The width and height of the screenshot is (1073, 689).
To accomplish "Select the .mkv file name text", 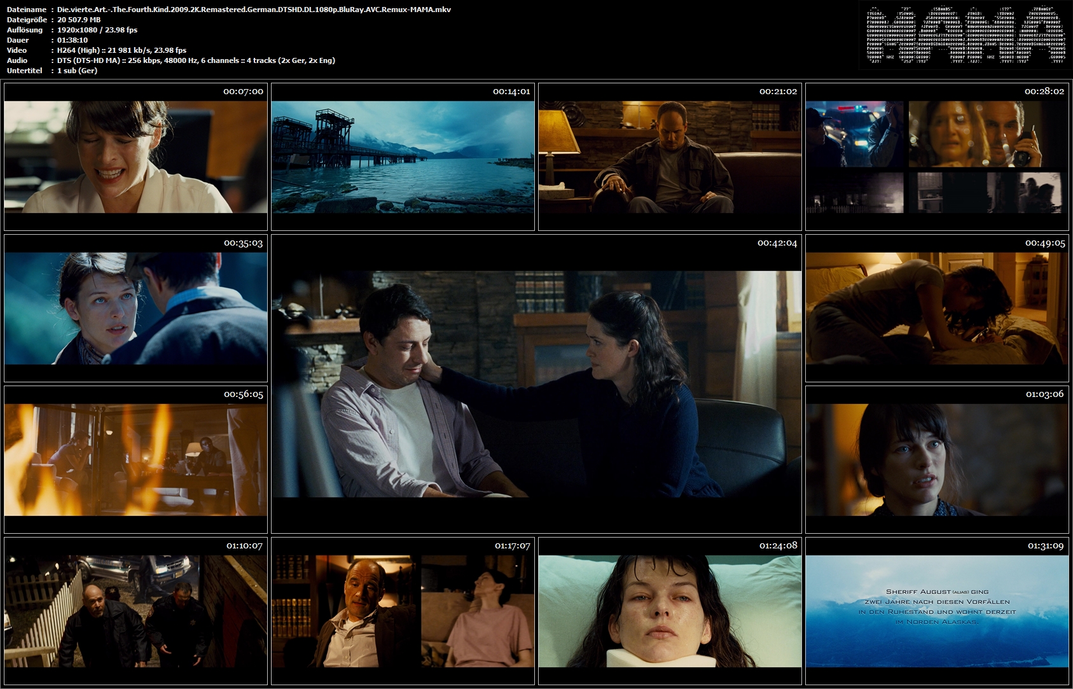I will (x=254, y=10).
